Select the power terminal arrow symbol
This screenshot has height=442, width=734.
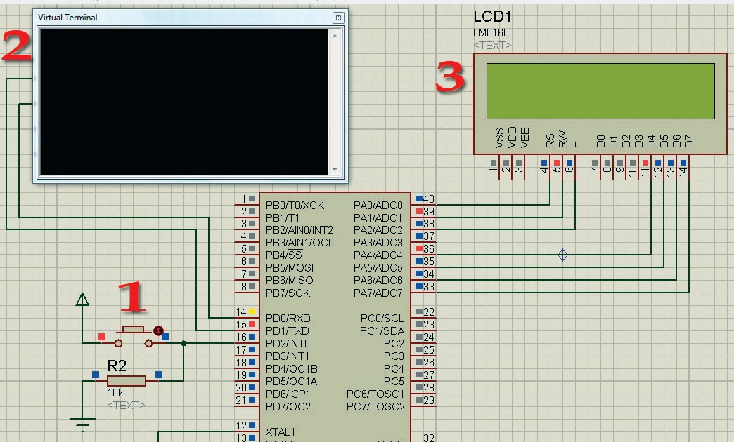(x=82, y=299)
